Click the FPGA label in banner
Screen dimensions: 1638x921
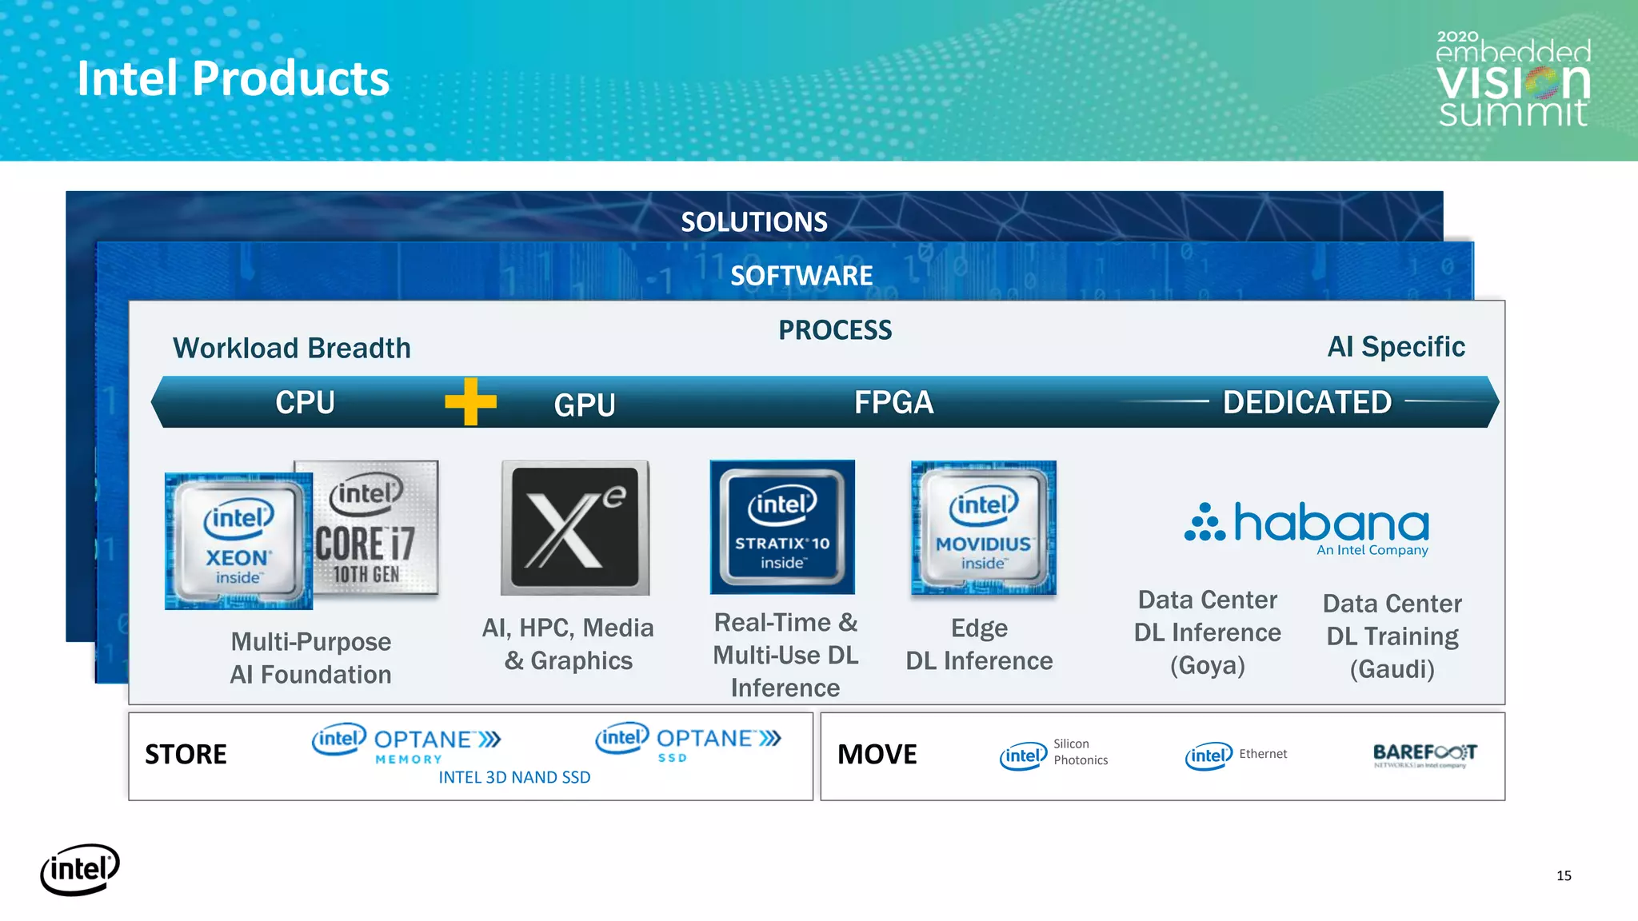point(893,402)
